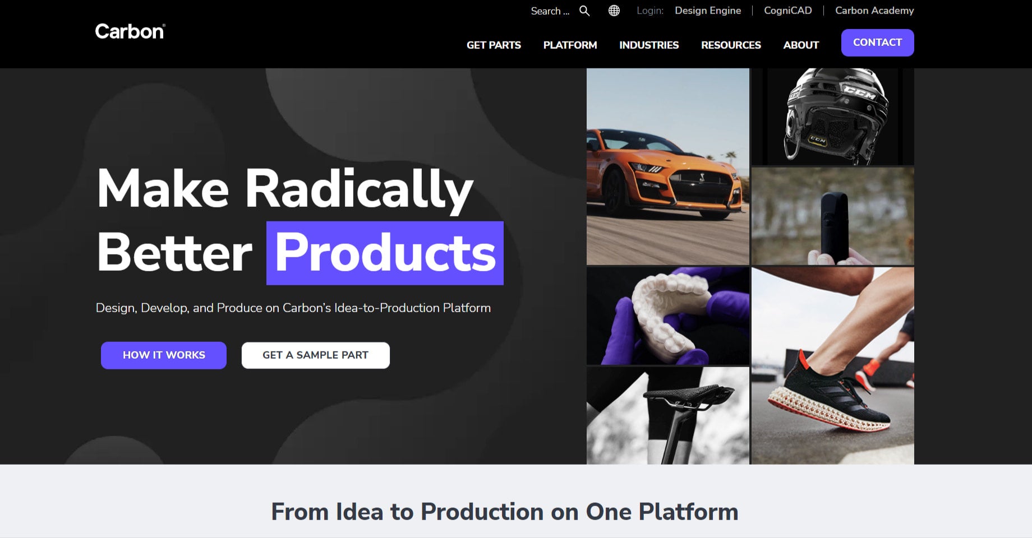Select the CCM hockey helmet image

click(833, 117)
